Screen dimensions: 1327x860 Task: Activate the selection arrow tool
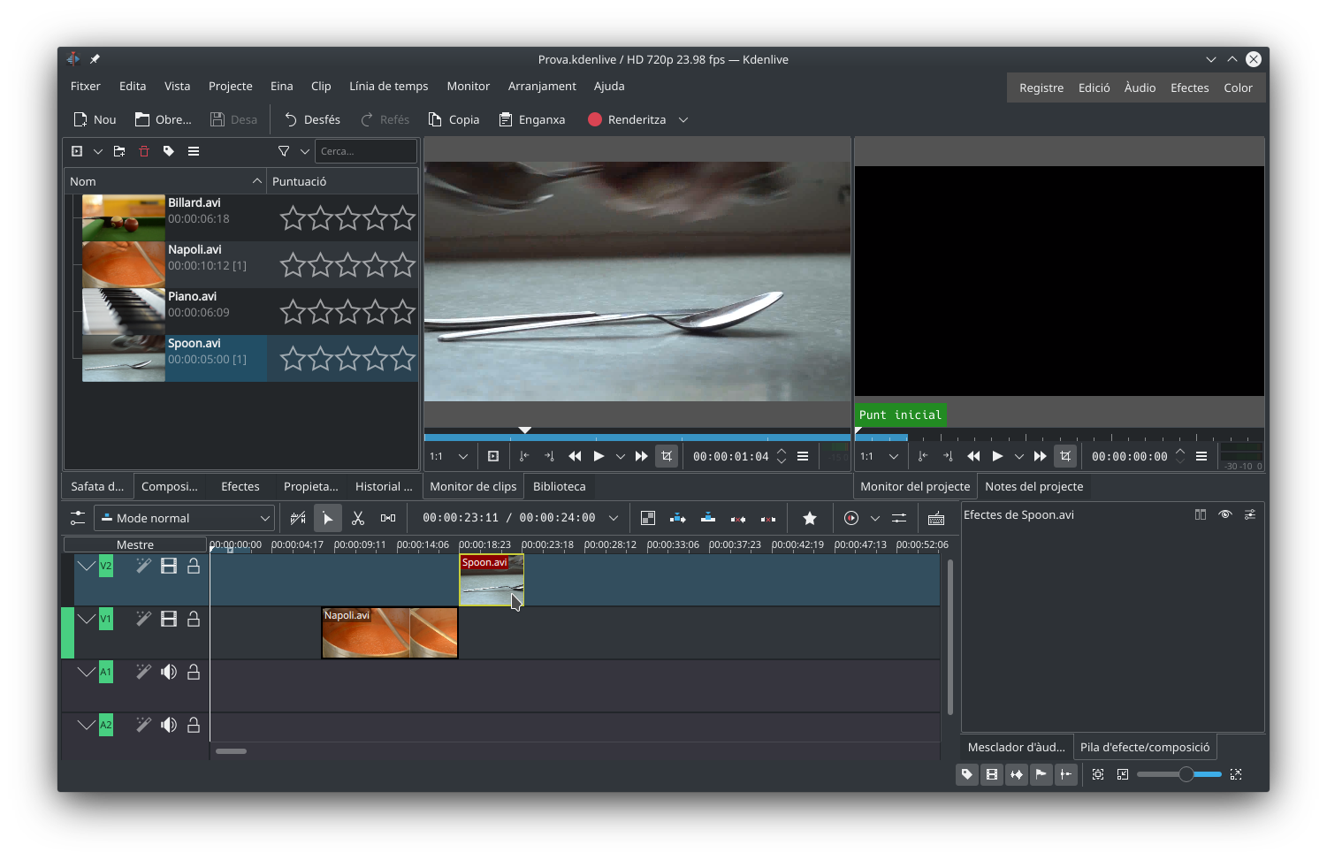328,518
